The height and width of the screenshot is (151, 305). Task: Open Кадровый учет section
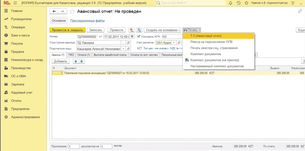[x=22, y=92]
